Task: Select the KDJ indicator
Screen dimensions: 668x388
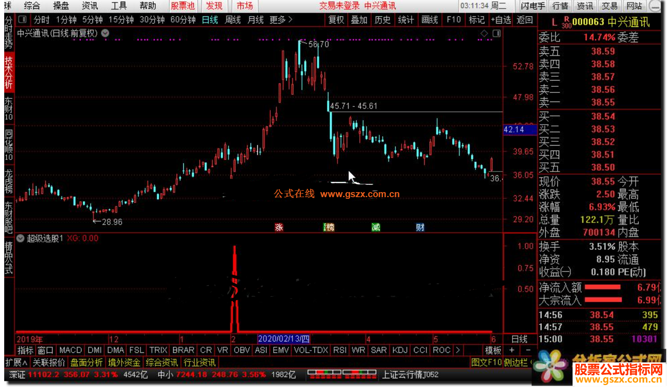Action: [x=399, y=350]
